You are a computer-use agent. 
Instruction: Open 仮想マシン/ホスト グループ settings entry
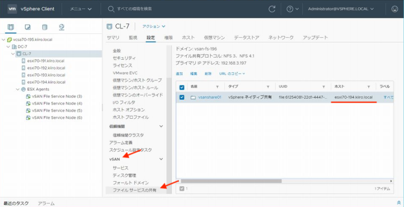[137, 81]
